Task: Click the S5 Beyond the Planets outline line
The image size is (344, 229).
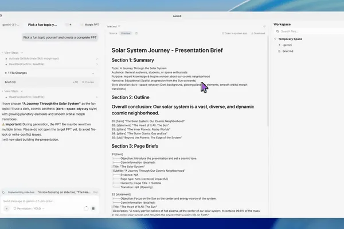Action: tap(147, 137)
